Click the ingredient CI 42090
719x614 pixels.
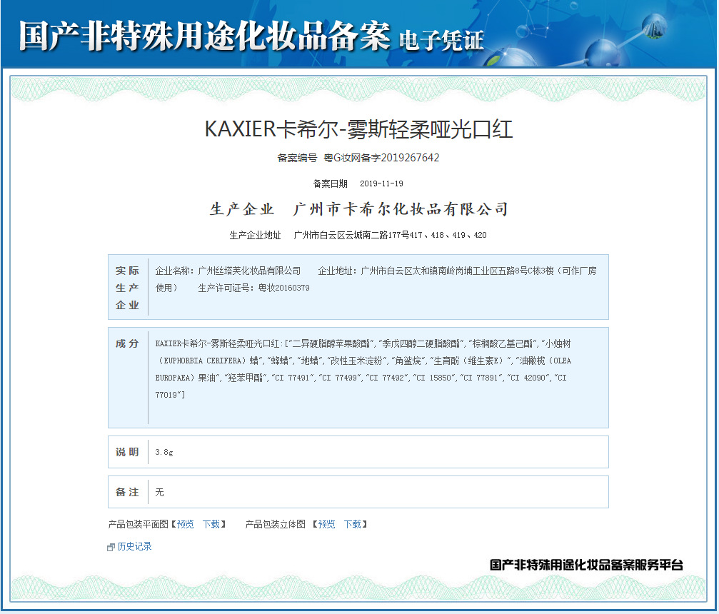528,378
